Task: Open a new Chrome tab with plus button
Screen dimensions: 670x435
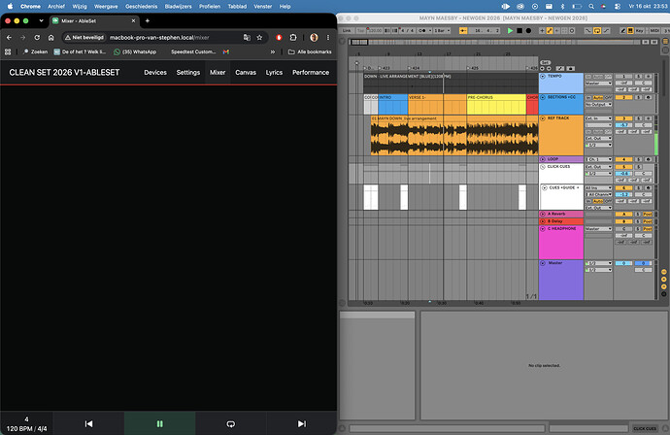Action: pyautogui.click(x=148, y=20)
